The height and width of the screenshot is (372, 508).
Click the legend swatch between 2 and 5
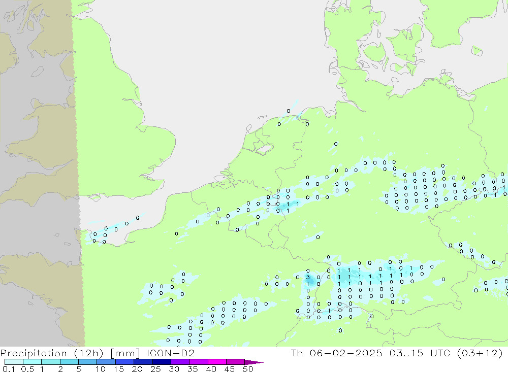69,362
